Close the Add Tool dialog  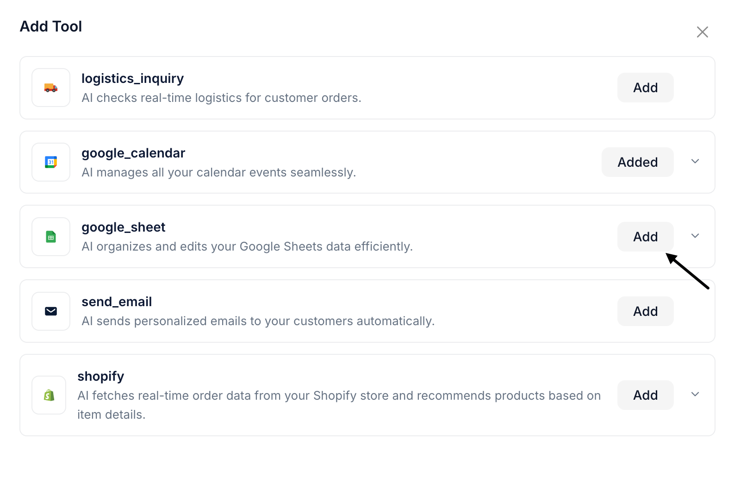tap(702, 32)
